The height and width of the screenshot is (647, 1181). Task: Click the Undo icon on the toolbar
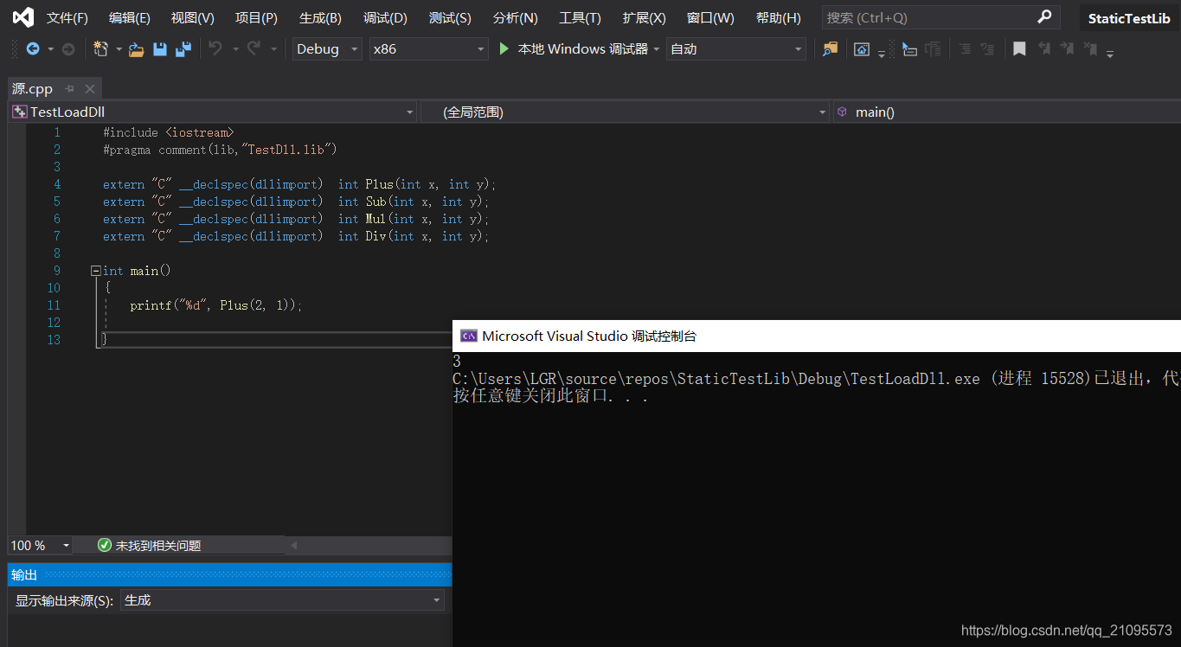pyautogui.click(x=214, y=49)
